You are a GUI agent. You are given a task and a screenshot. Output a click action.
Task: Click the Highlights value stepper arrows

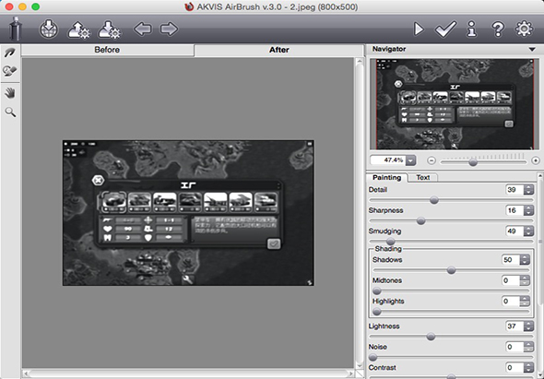tap(525, 302)
